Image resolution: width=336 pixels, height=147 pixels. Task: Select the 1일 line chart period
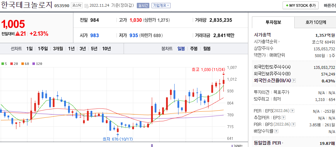point(30,49)
